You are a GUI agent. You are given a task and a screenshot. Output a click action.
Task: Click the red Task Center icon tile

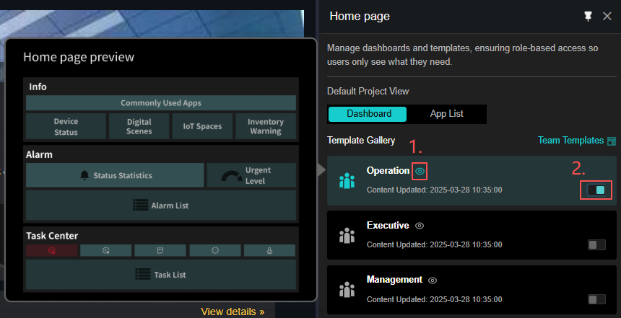point(51,251)
